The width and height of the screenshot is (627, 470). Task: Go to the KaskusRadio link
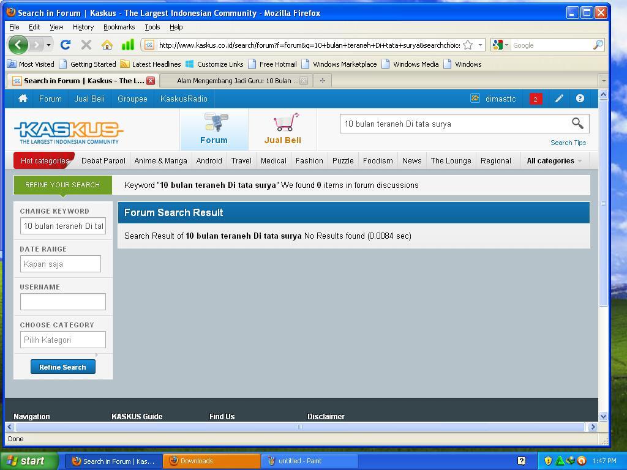(x=184, y=99)
